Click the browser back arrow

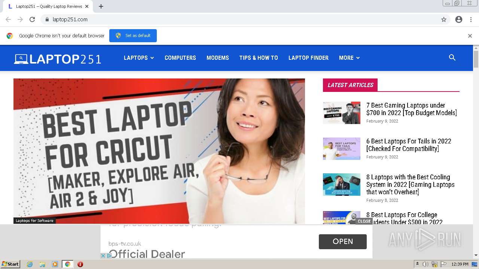coord(8,19)
